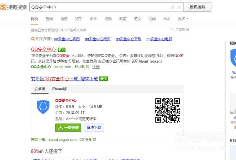
Task: Select the 学术 tab
Action: 167,19
